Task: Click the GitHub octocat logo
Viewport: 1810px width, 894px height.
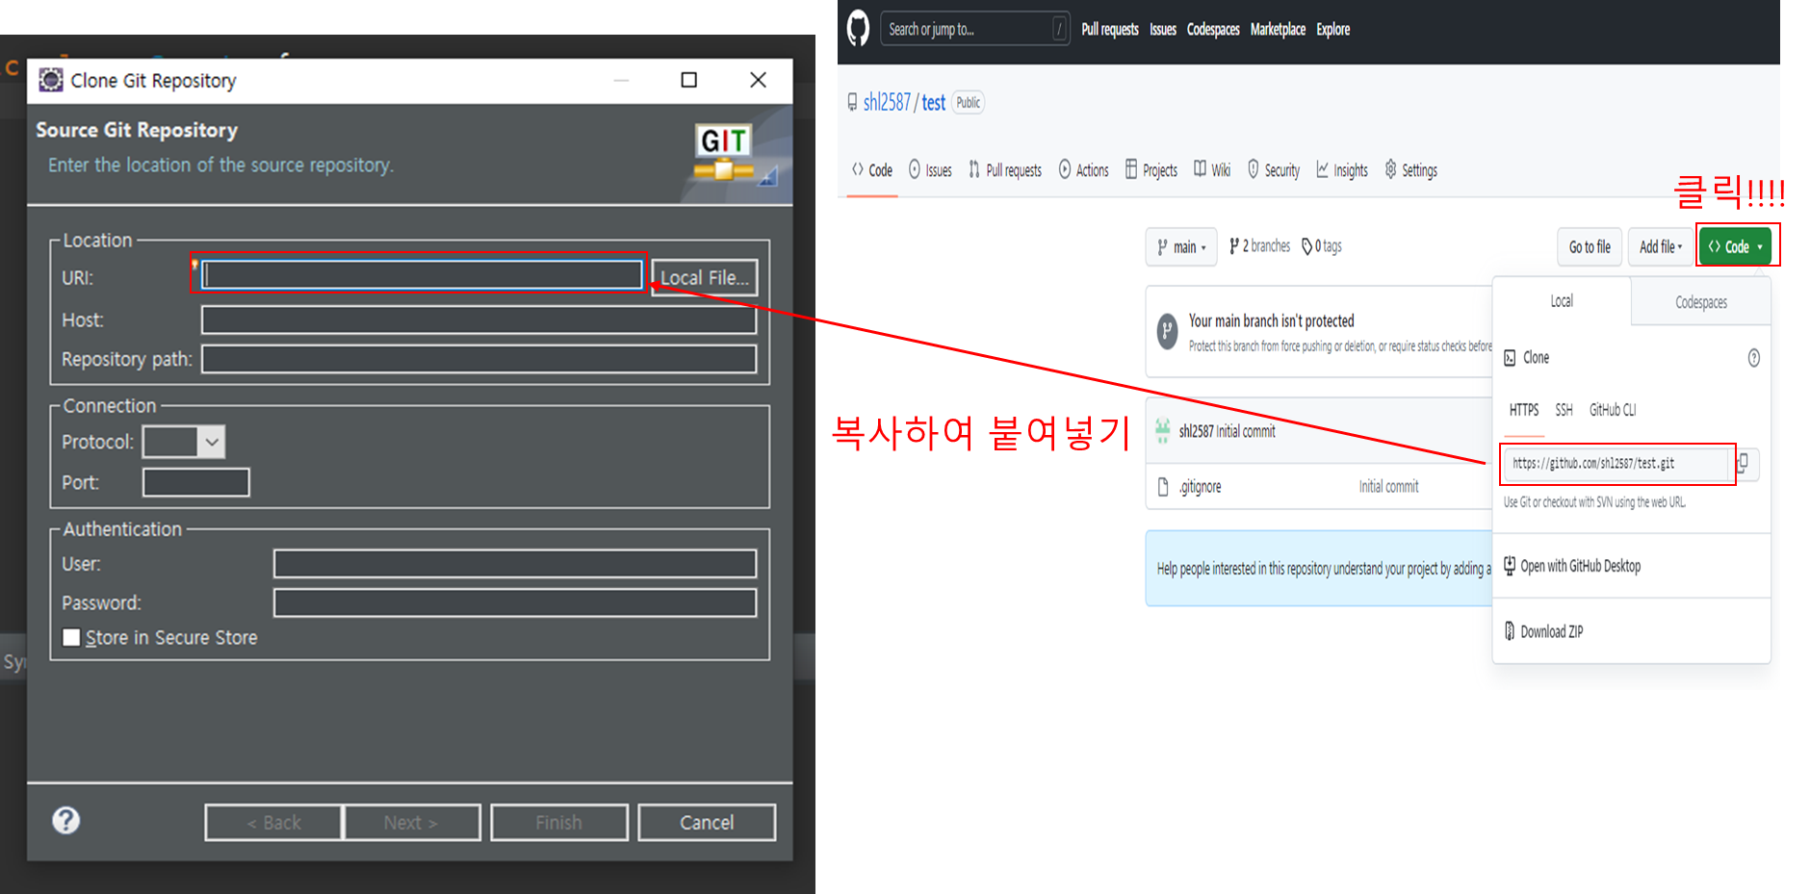Action: 858,29
